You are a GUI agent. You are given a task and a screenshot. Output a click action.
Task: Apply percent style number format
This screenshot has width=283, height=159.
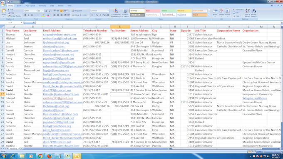pos(97,15)
